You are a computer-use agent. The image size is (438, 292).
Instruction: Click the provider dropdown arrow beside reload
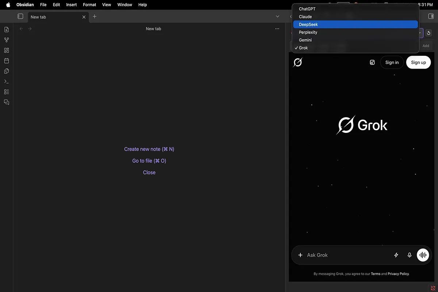click(x=420, y=33)
